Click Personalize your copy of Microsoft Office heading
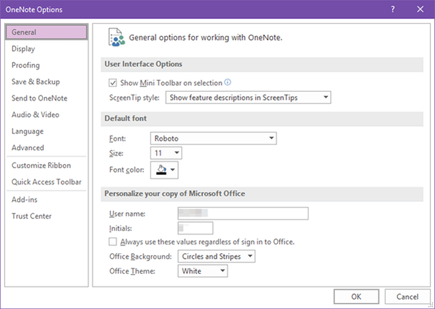435x309 pixels. (174, 193)
